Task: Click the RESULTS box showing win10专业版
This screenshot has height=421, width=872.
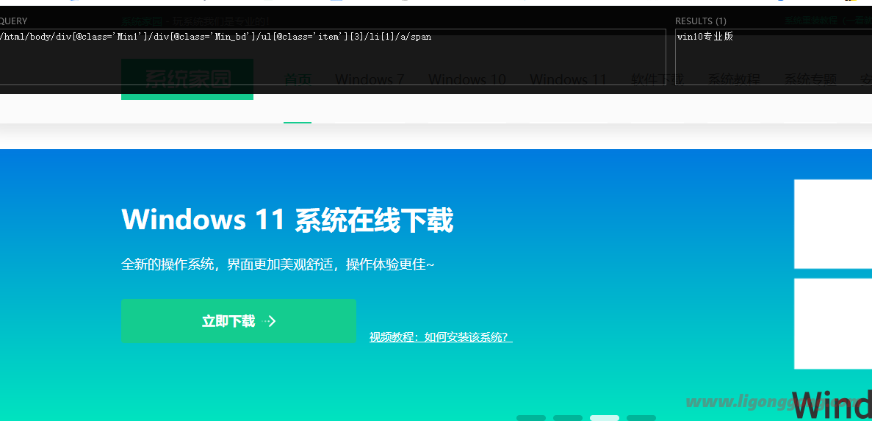Action: point(771,57)
